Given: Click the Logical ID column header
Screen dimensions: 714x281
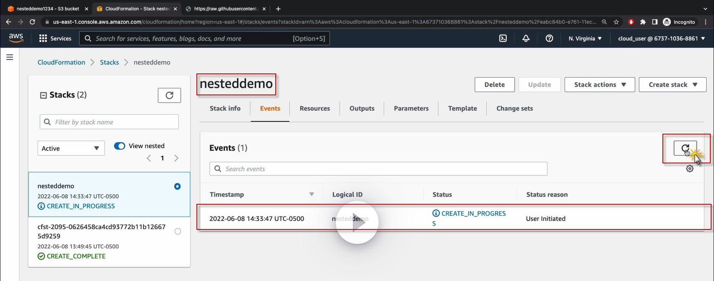Looking at the screenshot, I should 348,194.
